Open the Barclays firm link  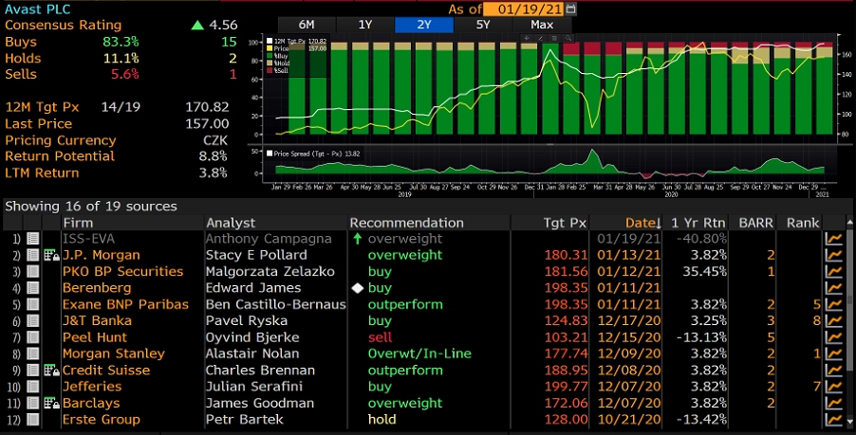point(90,403)
